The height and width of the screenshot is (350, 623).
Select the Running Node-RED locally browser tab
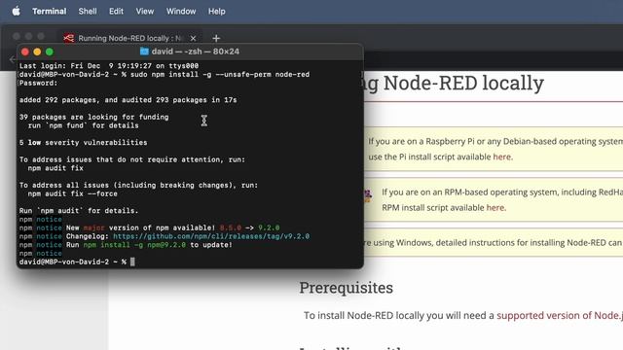[129, 38]
